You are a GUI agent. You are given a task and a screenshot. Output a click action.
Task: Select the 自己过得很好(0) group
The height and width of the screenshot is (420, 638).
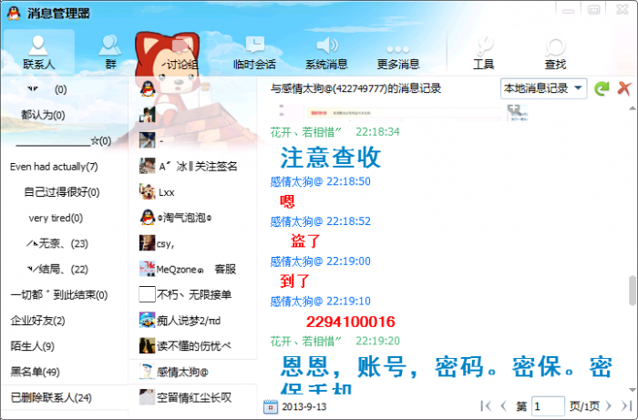61,192
